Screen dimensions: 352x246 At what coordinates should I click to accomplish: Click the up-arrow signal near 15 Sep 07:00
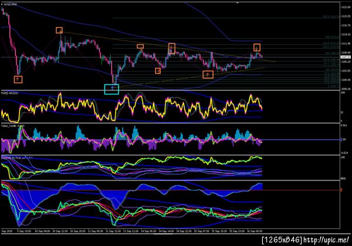[x=208, y=74]
